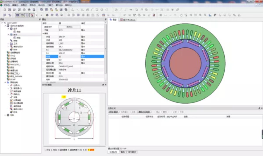Click the inner diameter value 105
This screenshot has width=263, height=156.
(x=60, y=40)
